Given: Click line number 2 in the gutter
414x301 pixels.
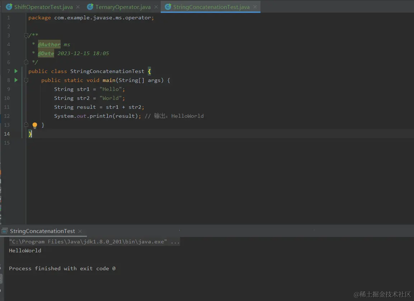Looking at the screenshot, I should 9,26.
